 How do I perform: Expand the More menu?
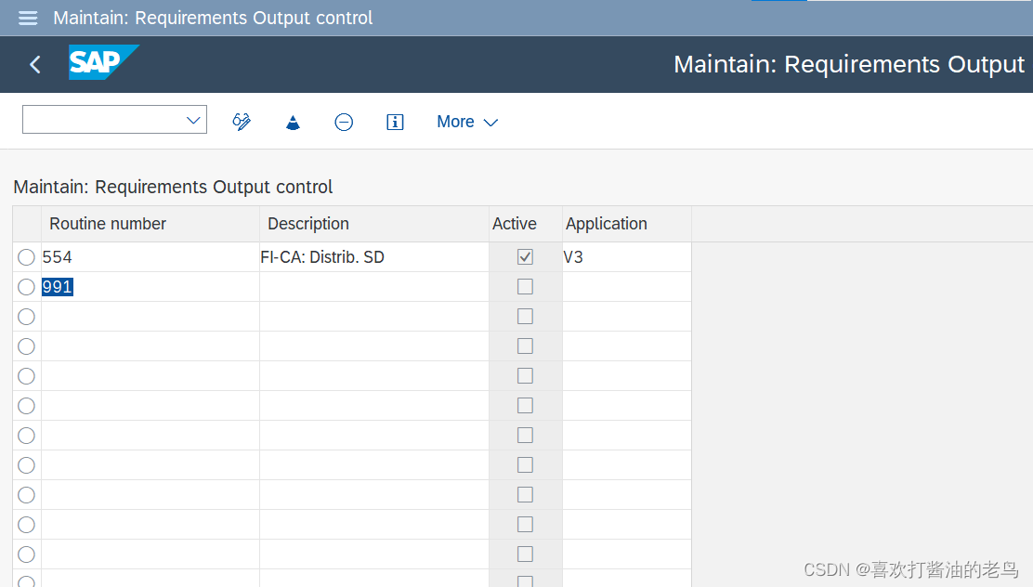(455, 122)
